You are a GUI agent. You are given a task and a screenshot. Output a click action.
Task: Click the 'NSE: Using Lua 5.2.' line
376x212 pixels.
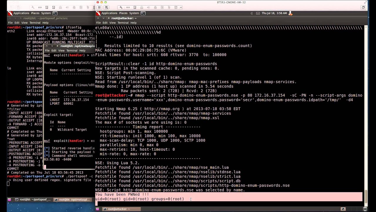[x=117, y=163]
